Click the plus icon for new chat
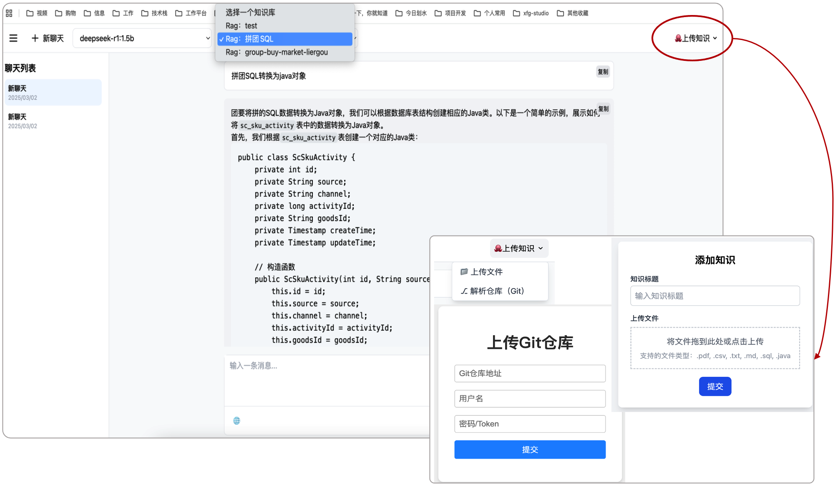 (x=35, y=38)
